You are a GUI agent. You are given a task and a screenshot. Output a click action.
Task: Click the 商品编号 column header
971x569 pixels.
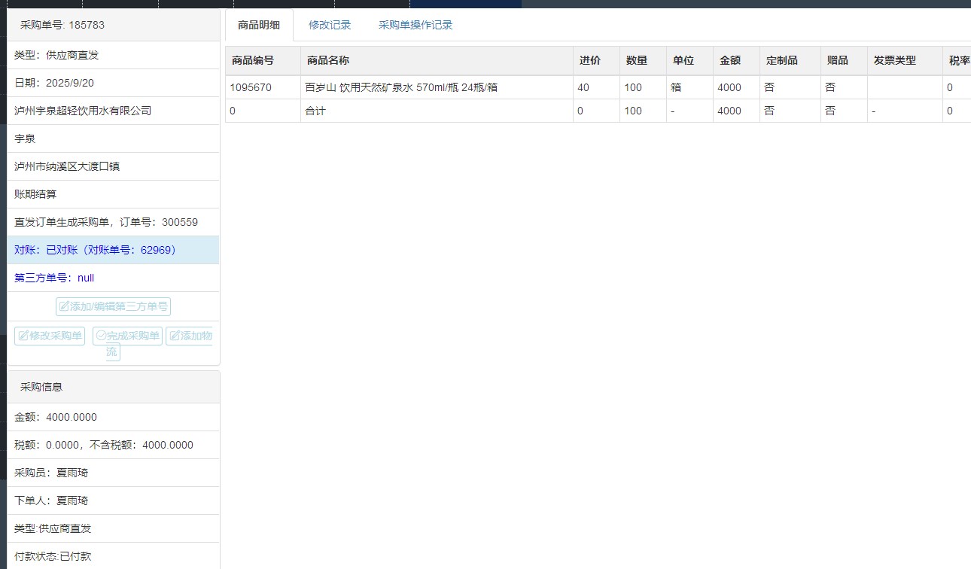tap(253, 60)
